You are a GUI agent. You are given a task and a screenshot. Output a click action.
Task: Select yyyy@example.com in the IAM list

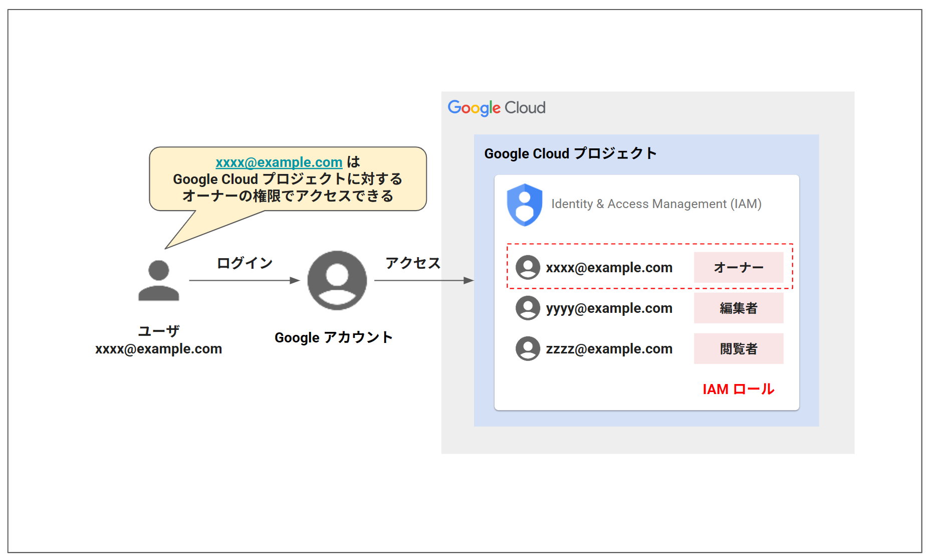tap(609, 308)
